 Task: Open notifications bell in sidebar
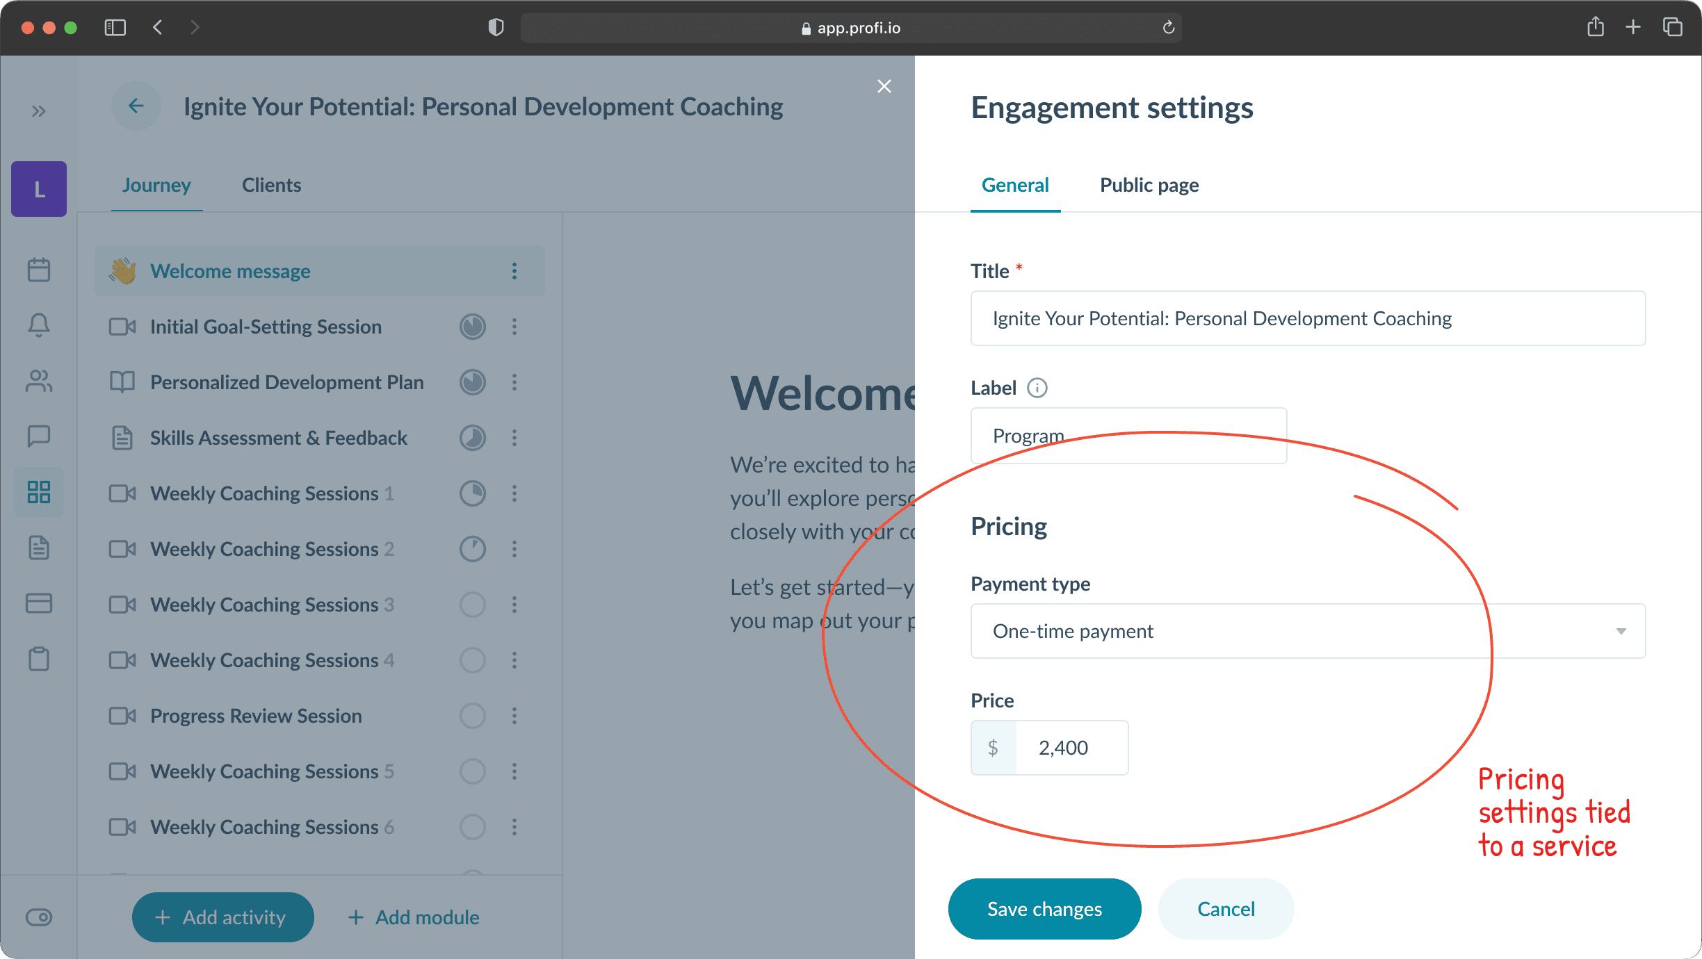tap(39, 325)
